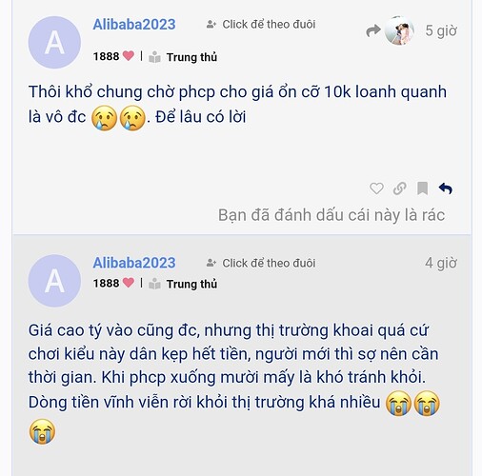Copy link of first post via chain icon
The height and width of the screenshot is (476, 482).
pos(399,188)
